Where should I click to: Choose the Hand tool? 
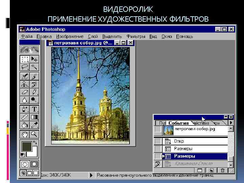(x=25, y=134)
